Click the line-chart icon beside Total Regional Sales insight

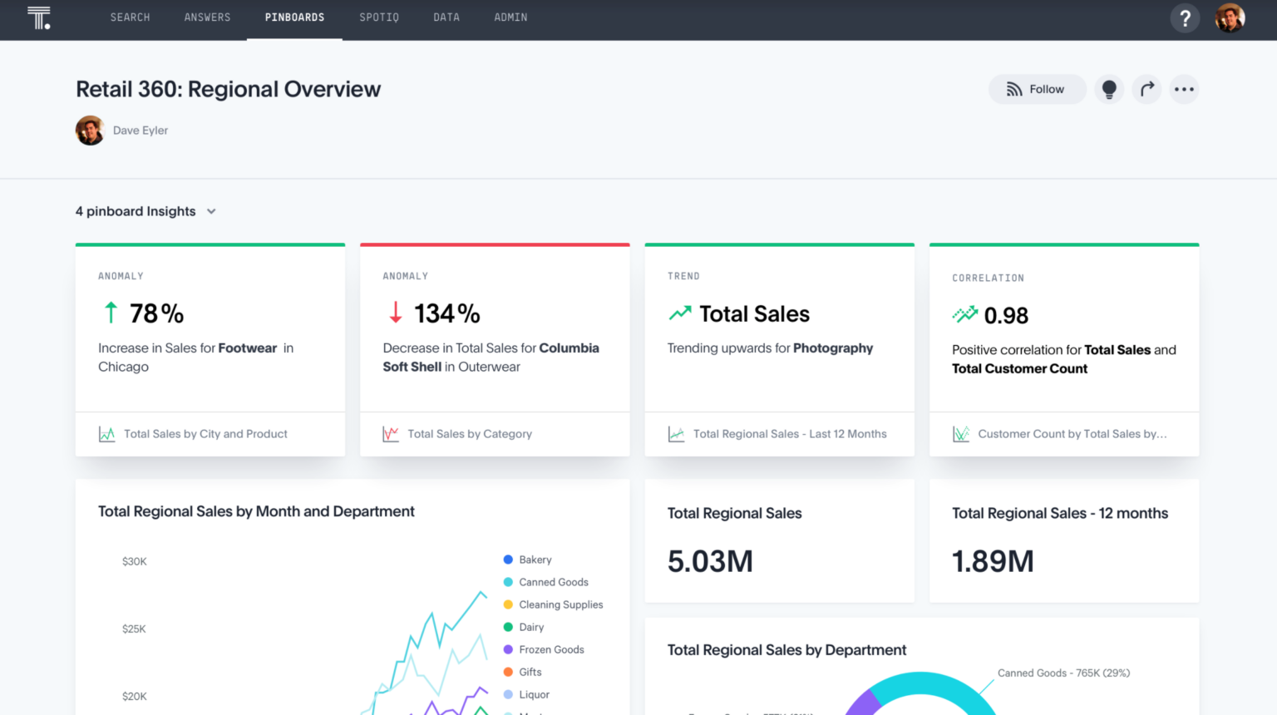click(x=676, y=433)
